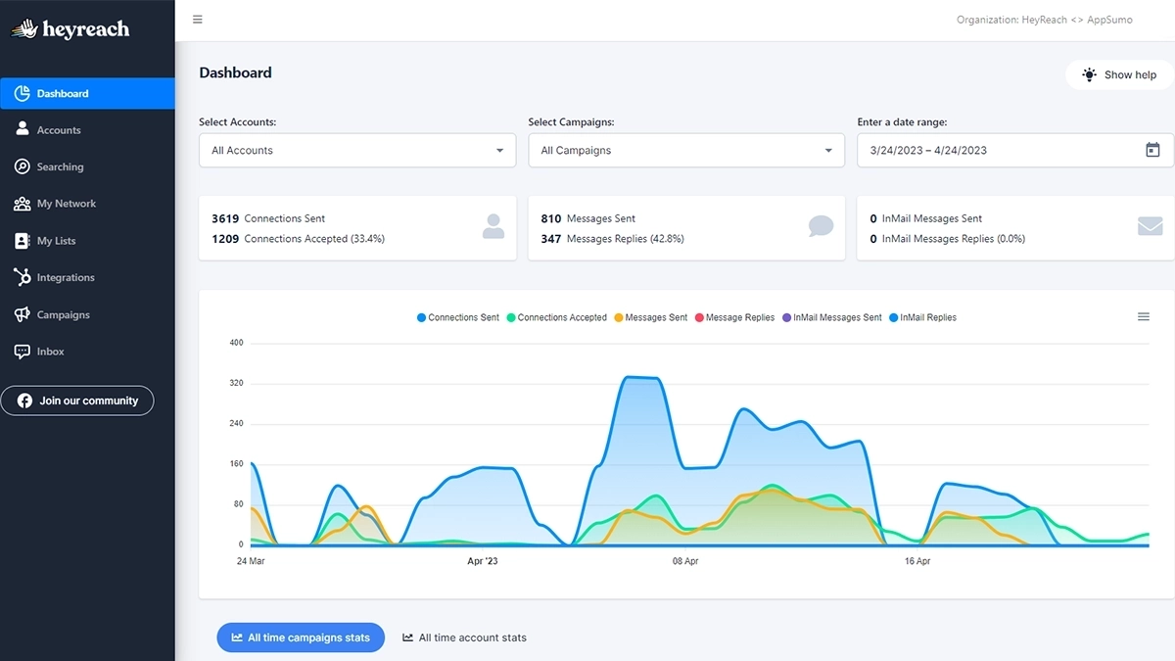Click the All time campaigns stats button
Image resolution: width=1175 pixels, height=661 pixels.
tap(301, 637)
